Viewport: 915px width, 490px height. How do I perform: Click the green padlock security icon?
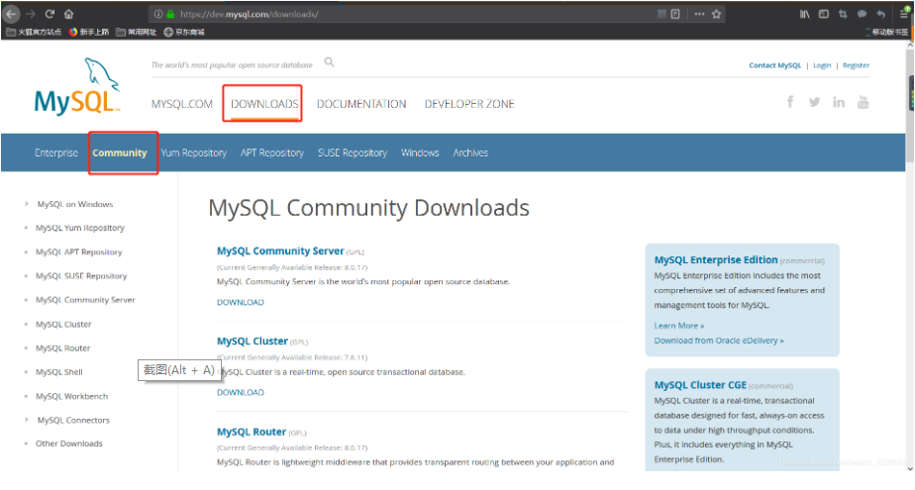(170, 14)
